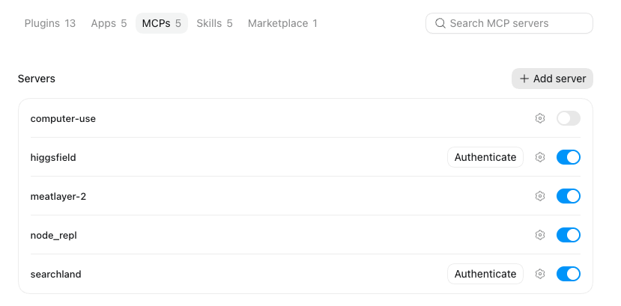Viewport: 621px width, 306px height.
Task: Go to the Skills tab
Action: tap(215, 23)
